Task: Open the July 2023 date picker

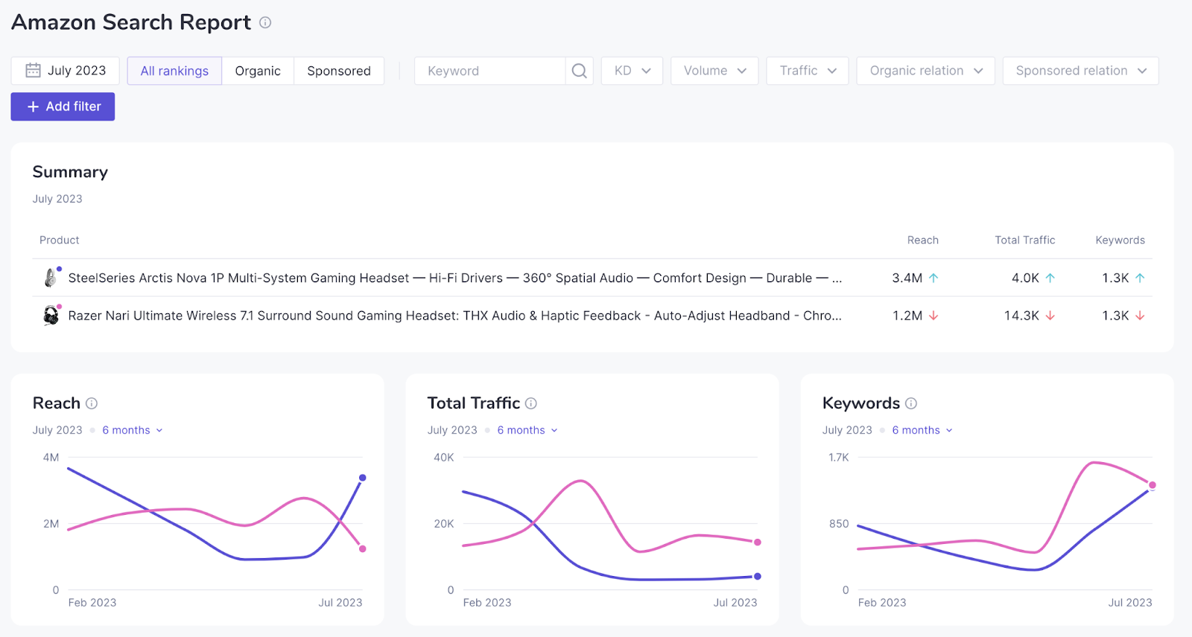Action: click(x=65, y=71)
